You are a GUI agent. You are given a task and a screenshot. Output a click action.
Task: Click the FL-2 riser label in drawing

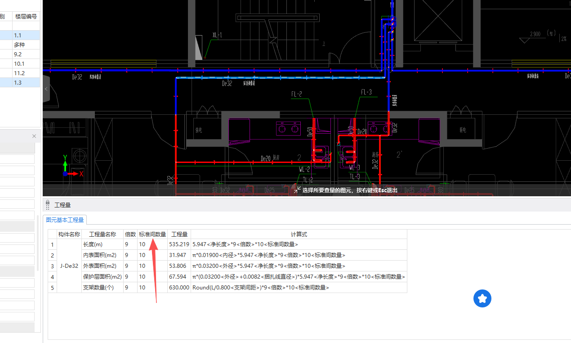pyautogui.click(x=296, y=94)
